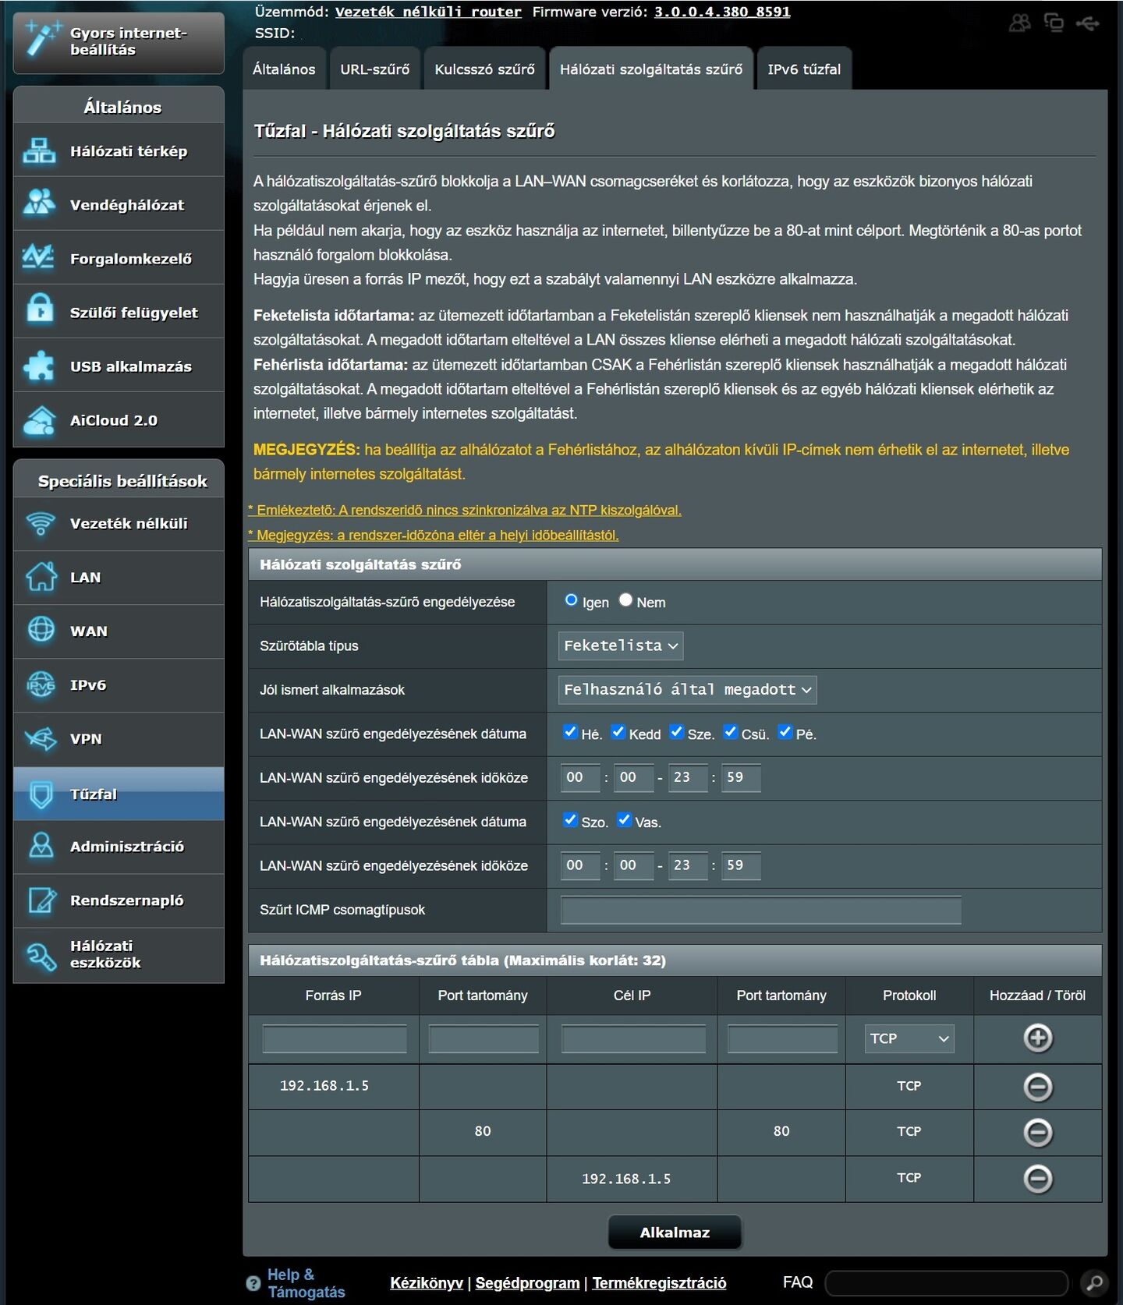Click the Forgalomkezelő traffic icon
Image resolution: width=1123 pixels, height=1305 pixels.
(x=39, y=257)
